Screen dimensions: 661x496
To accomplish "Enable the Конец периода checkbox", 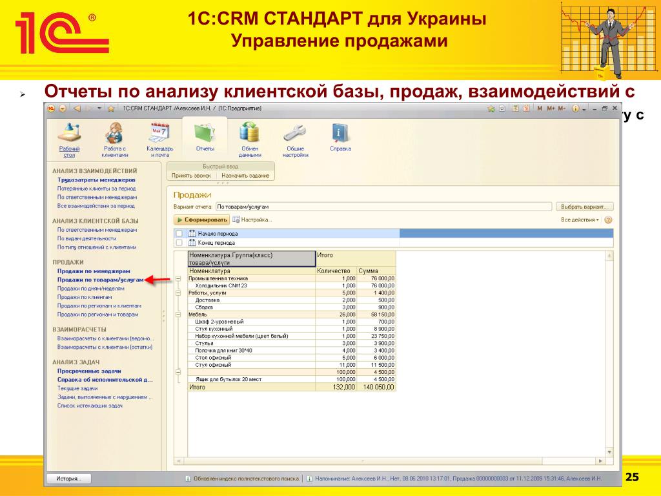I will [179, 243].
